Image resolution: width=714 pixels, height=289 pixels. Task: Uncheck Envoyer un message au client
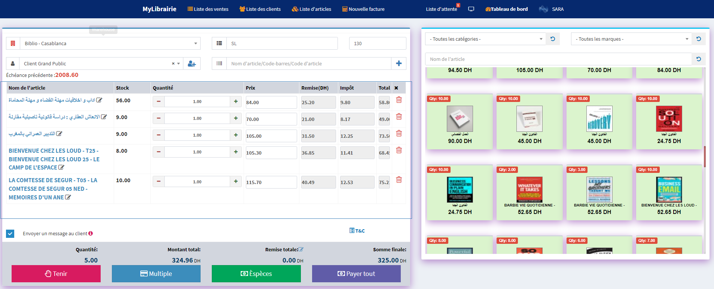click(x=10, y=234)
